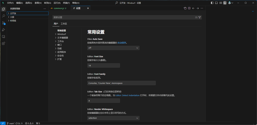Screen dimensions: 257x125
Task: Toggle the Windsurf Cascade panel icon
Action: pos(225,3)
